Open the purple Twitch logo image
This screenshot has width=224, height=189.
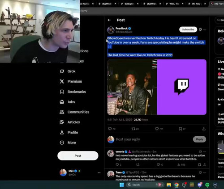(182, 87)
